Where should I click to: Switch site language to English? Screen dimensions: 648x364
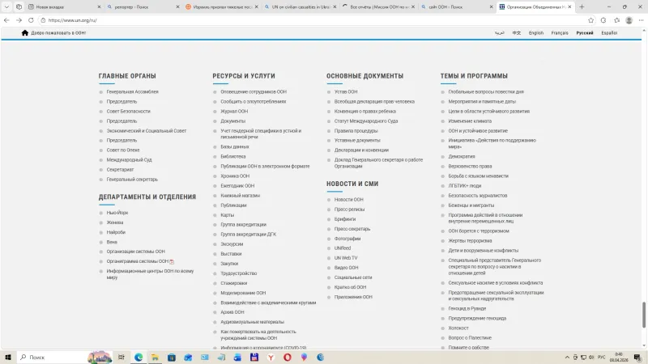point(535,33)
